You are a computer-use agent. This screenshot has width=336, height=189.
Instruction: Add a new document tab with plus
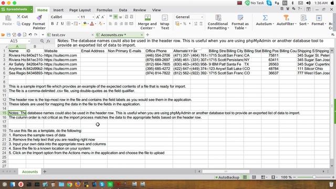[x=148, y=35]
